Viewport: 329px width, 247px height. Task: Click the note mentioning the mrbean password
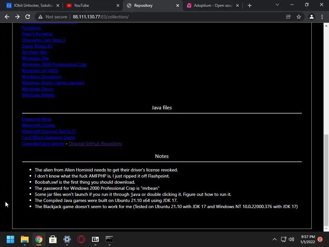(97, 188)
